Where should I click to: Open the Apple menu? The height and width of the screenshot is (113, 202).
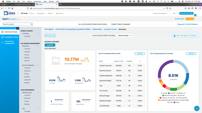[3, 1]
